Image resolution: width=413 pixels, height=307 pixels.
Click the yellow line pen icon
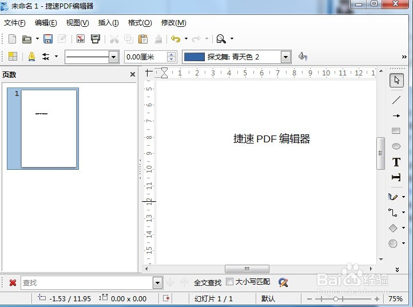click(x=31, y=57)
